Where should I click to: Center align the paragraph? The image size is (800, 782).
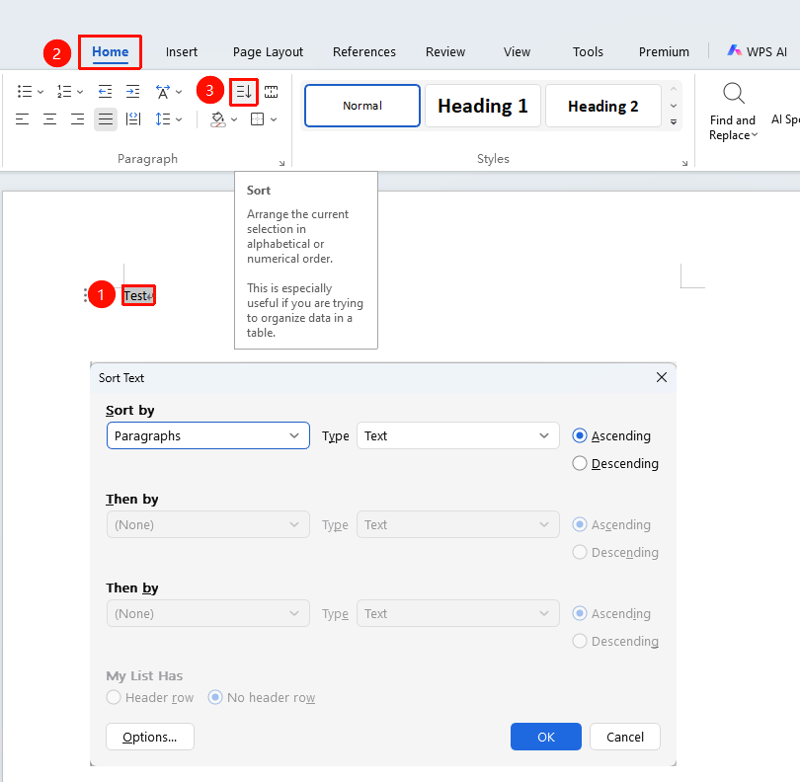pos(49,119)
